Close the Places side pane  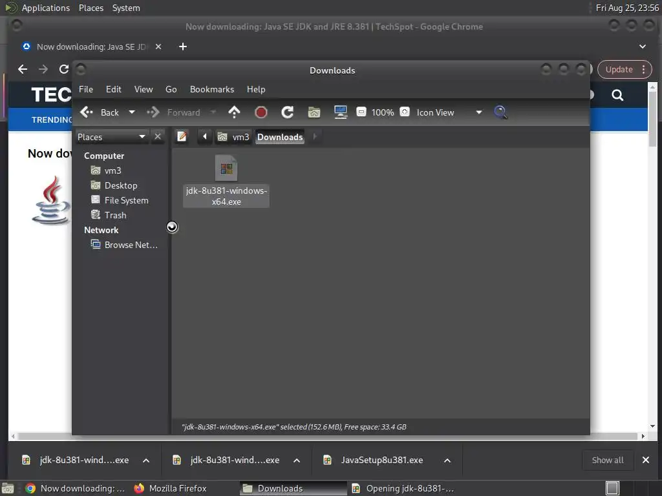tap(158, 137)
